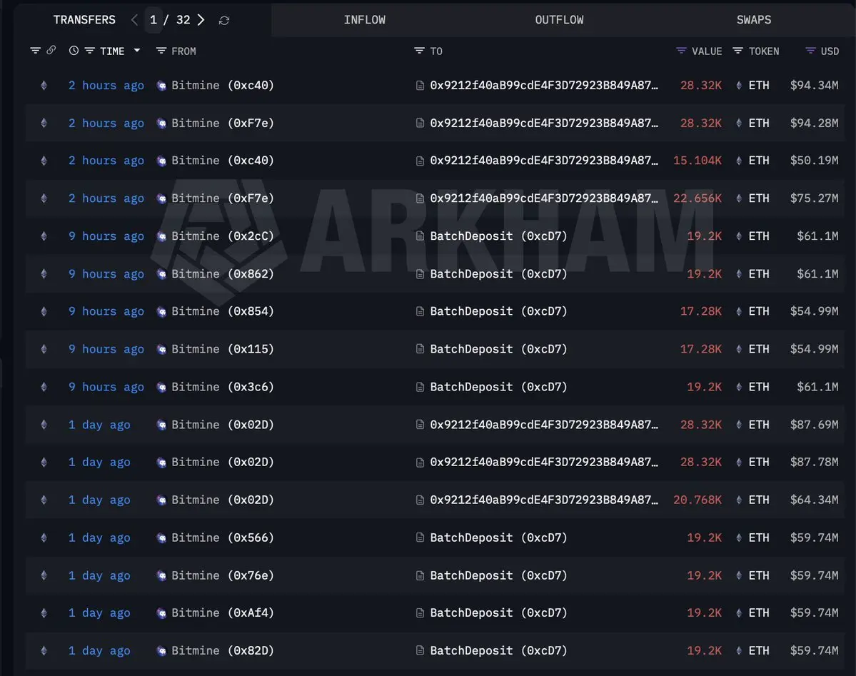Click the clock icon beside TIME
Viewport: 856px width, 676px height.
pyautogui.click(x=74, y=51)
